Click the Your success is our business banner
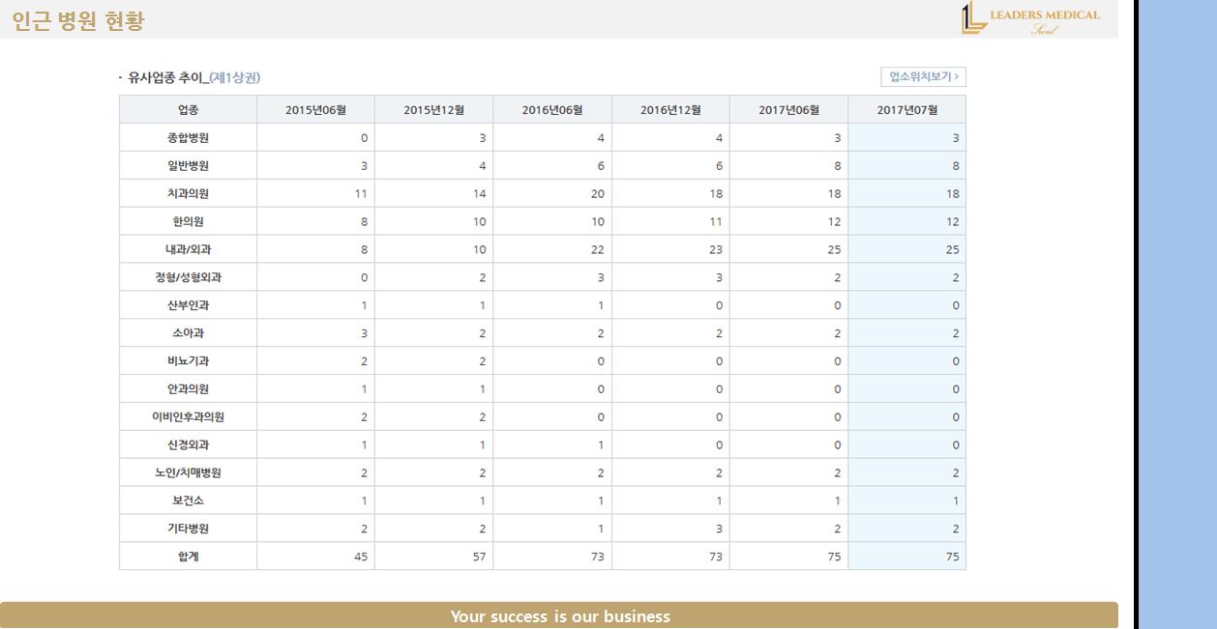 tap(559, 615)
